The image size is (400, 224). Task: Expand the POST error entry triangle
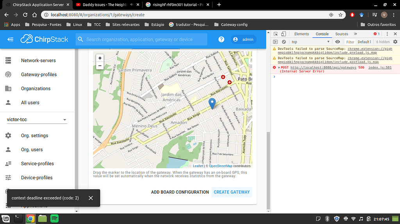click(279, 67)
